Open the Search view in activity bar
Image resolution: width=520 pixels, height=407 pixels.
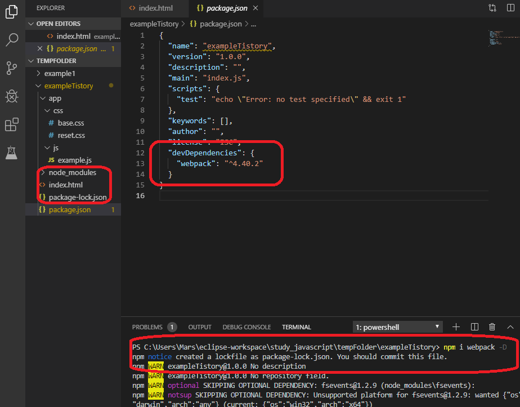(12, 40)
